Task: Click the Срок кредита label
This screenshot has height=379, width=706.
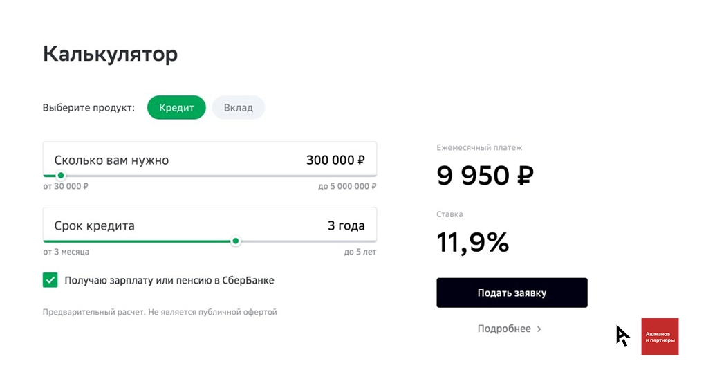Action: tap(95, 225)
